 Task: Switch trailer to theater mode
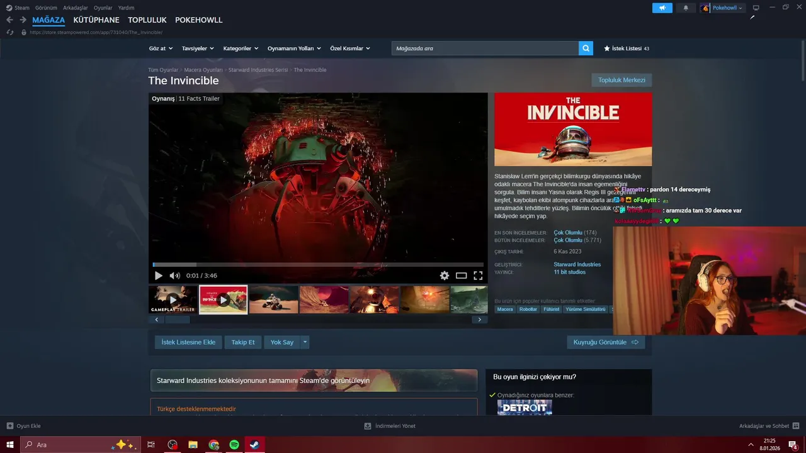(x=461, y=276)
